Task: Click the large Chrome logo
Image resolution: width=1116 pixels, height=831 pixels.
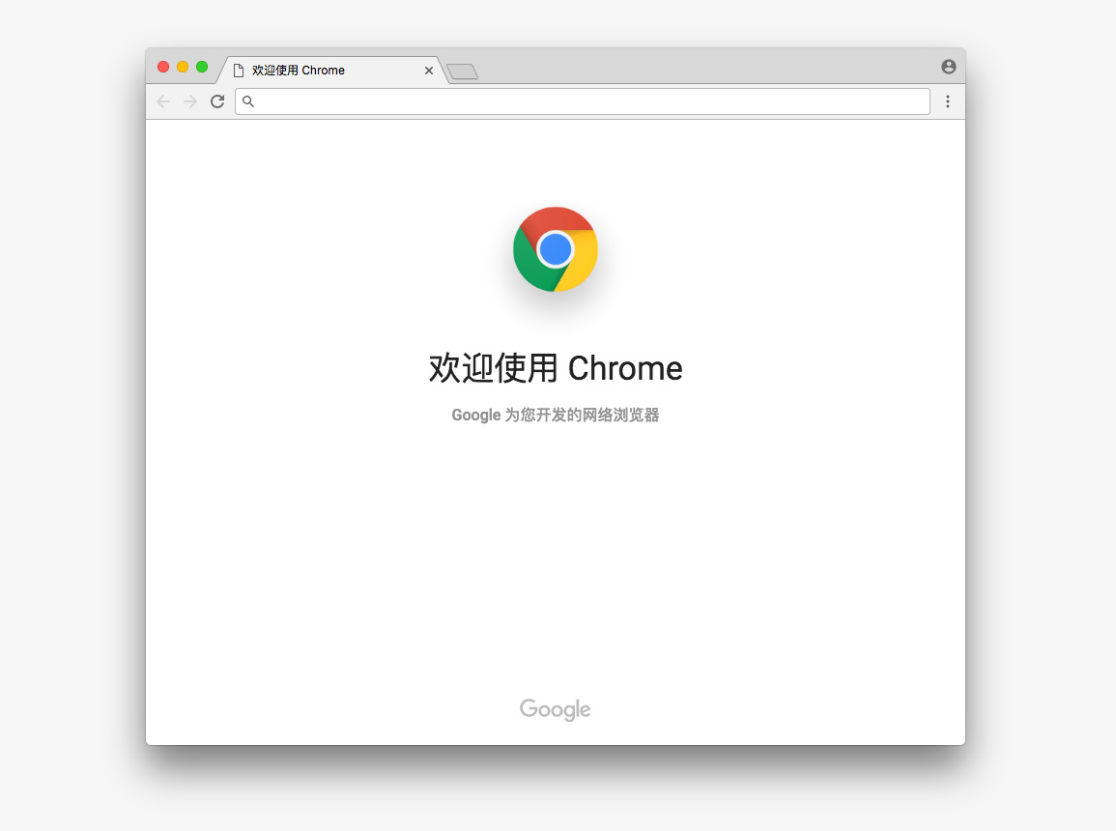Action: coord(556,249)
